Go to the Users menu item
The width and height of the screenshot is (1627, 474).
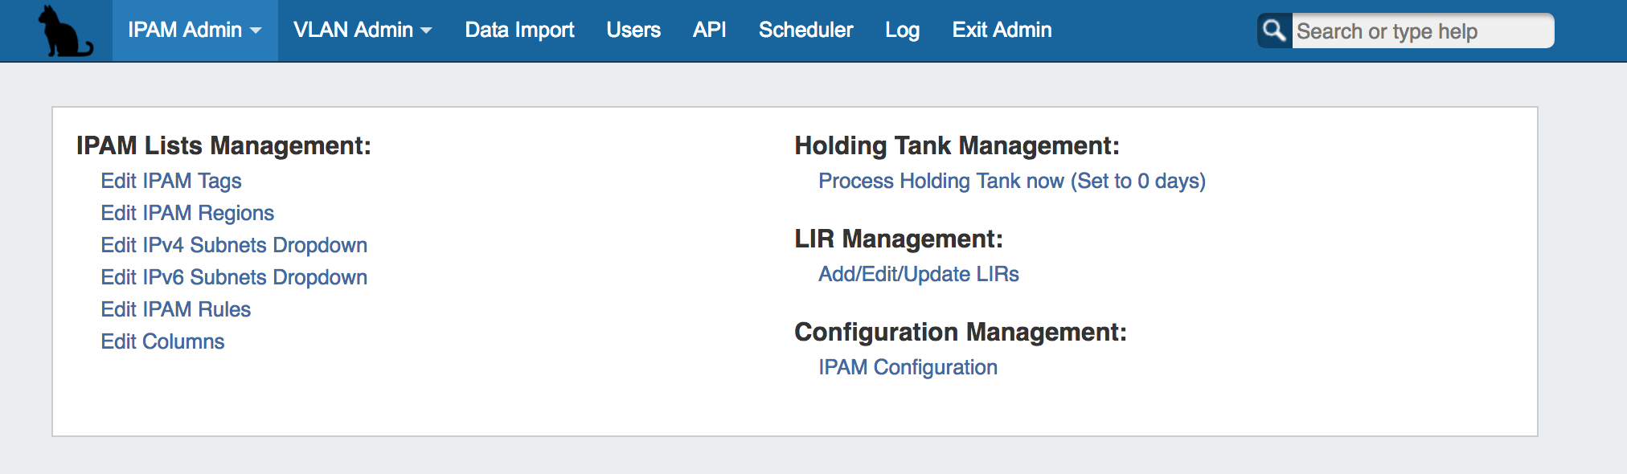tap(633, 31)
